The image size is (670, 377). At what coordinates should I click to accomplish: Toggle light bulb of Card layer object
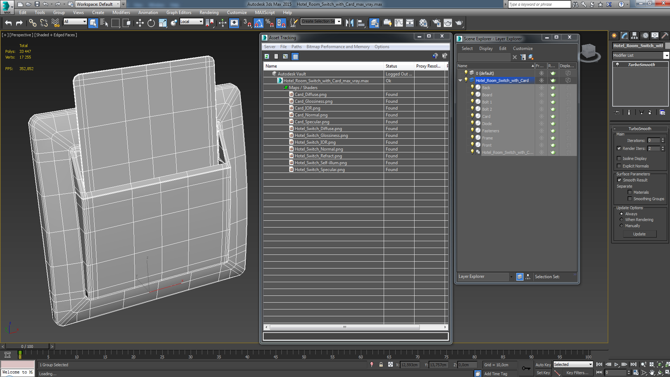472,116
